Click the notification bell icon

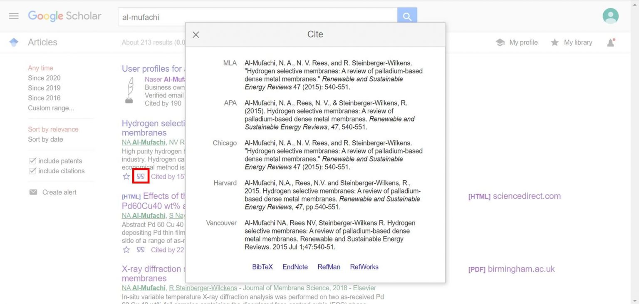[x=610, y=42]
